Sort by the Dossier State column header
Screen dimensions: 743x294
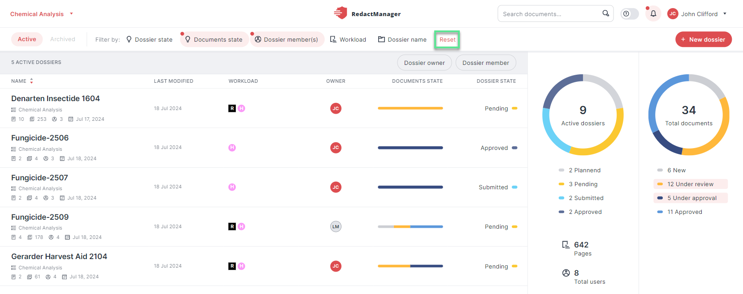496,81
